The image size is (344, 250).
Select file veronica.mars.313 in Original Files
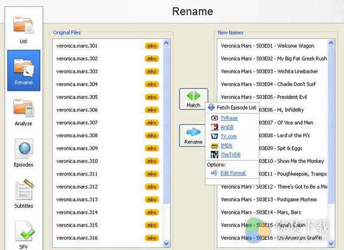pos(108,200)
